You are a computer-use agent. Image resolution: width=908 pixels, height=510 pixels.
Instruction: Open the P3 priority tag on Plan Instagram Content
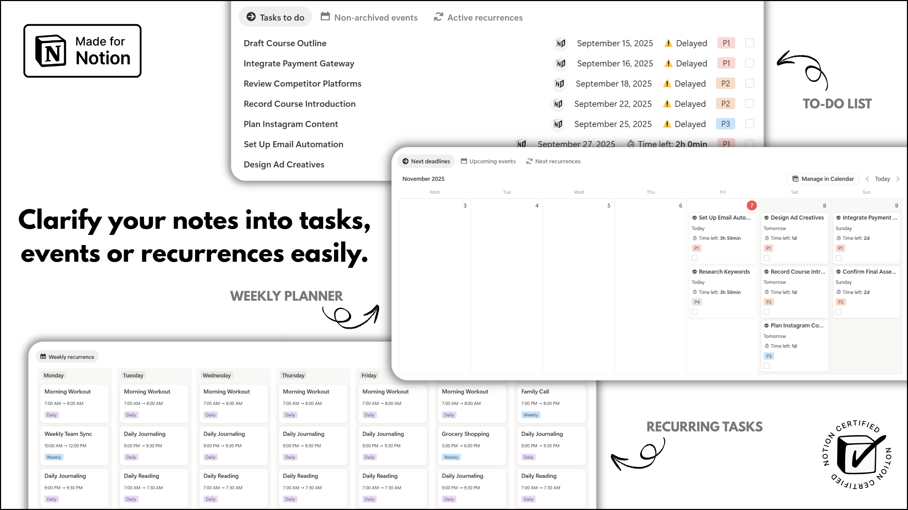(725, 124)
